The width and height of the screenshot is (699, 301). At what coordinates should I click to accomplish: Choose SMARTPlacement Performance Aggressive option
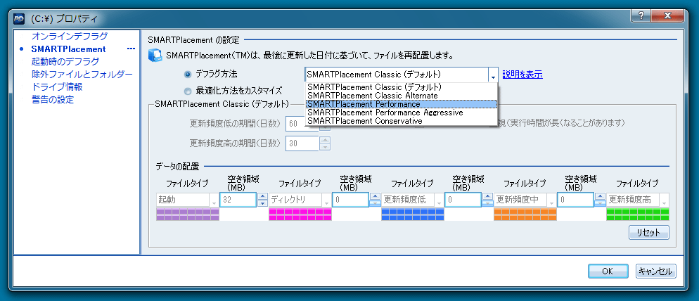pyautogui.click(x=402, y=113)
